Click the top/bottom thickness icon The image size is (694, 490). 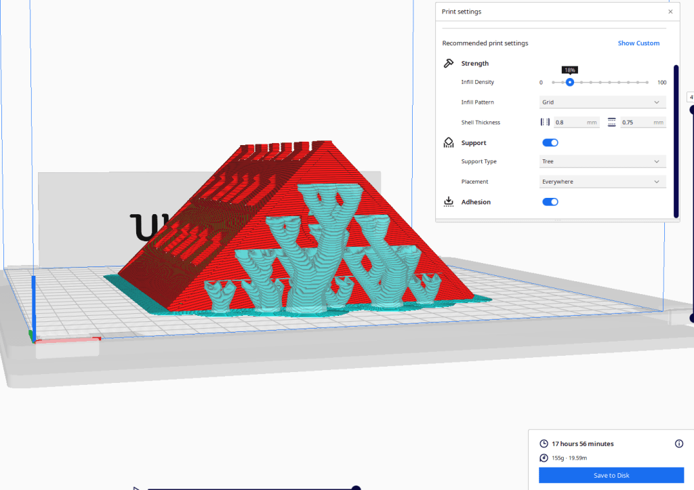[612, 123]
